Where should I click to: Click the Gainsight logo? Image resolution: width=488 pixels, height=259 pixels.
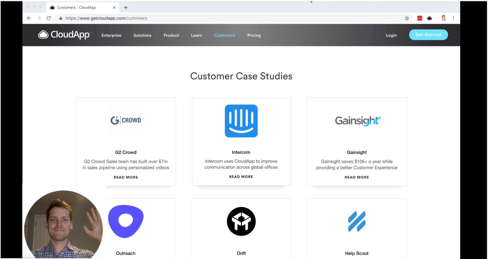point(357,121)
